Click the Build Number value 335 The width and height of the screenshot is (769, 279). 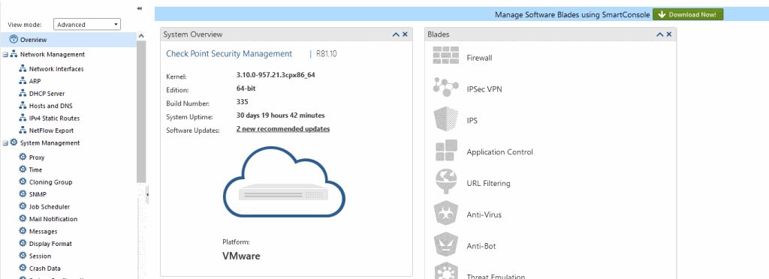coord(243,102)
